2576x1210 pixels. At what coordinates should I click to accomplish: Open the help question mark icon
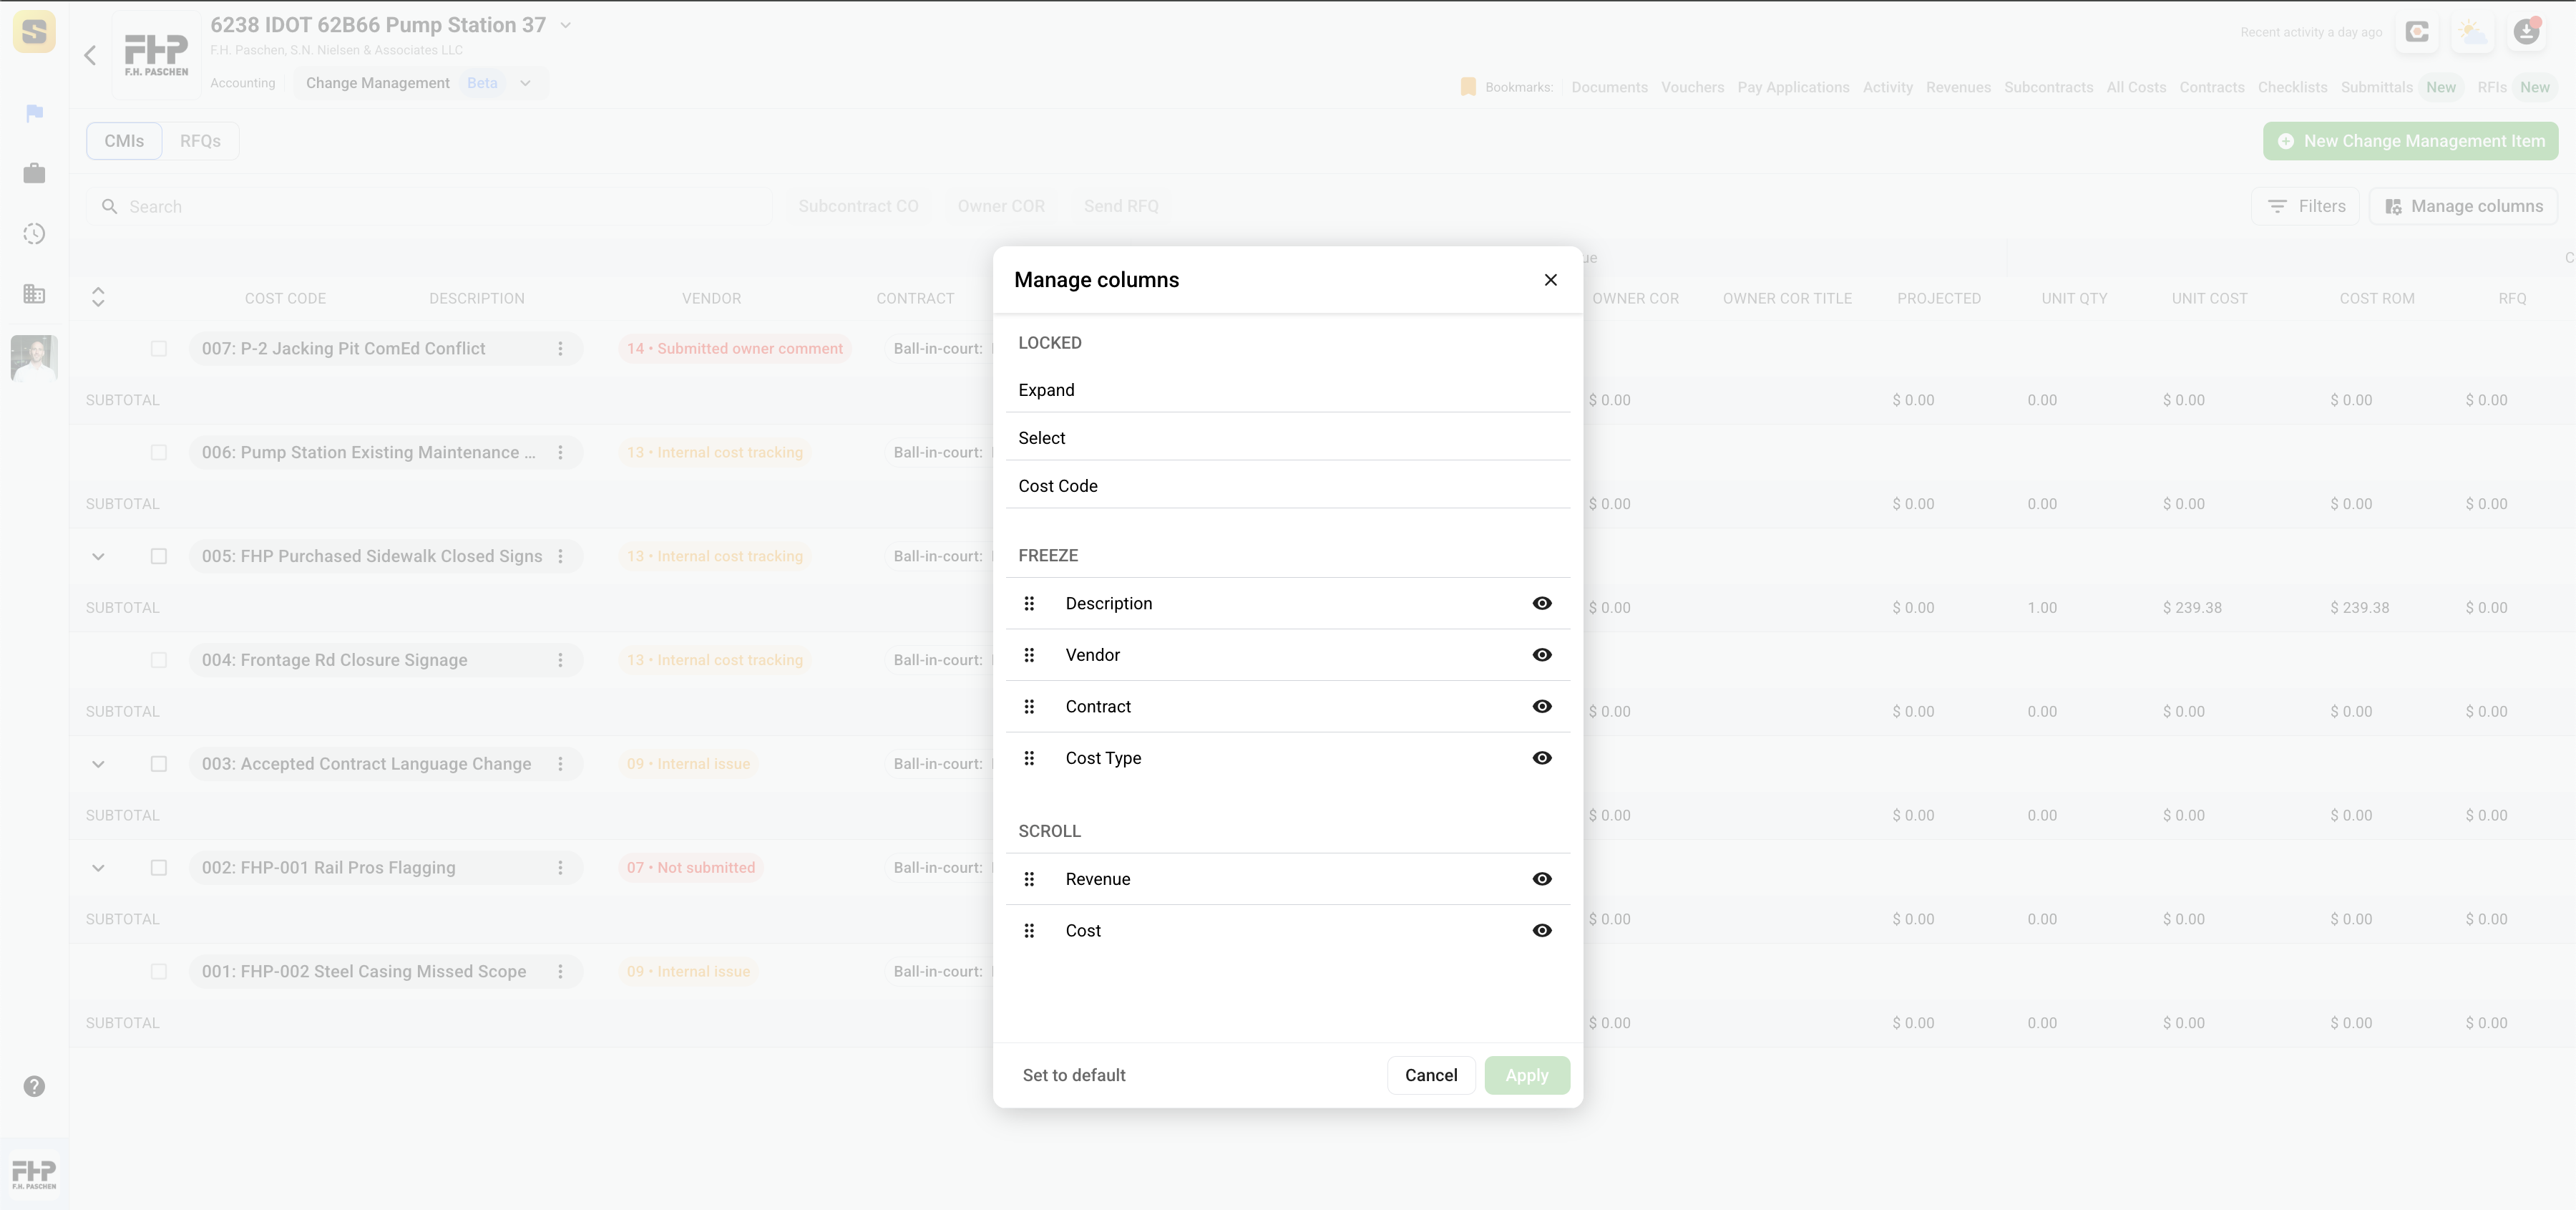pyautogui.click(x=34, y=1086)
